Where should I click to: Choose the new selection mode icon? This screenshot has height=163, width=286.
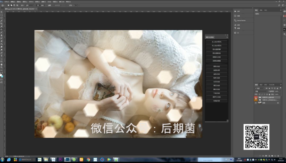click(x=8, y=5)
